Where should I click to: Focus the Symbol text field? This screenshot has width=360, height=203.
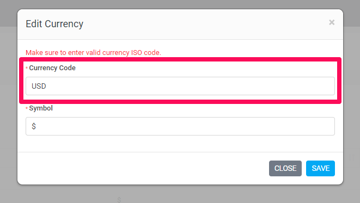(x=180, y=126)
